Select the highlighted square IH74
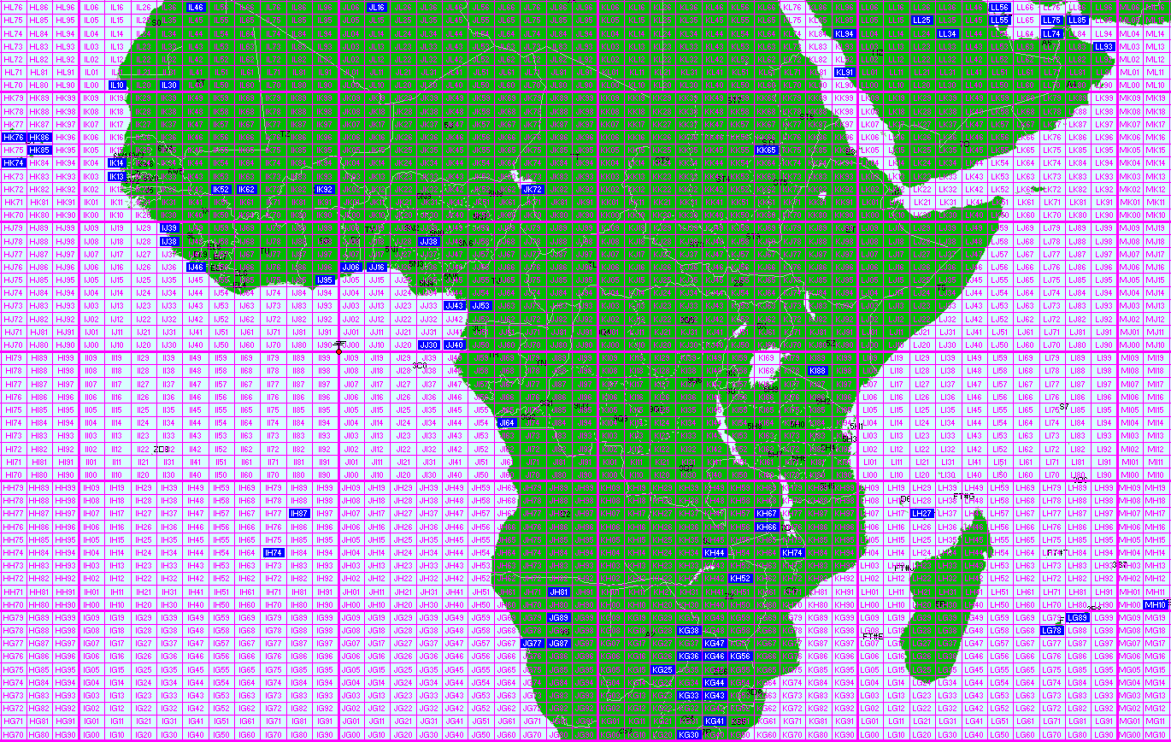 point(273,552)
